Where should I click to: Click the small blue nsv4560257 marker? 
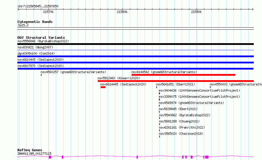pyautogui.click(x=41, y=75)
